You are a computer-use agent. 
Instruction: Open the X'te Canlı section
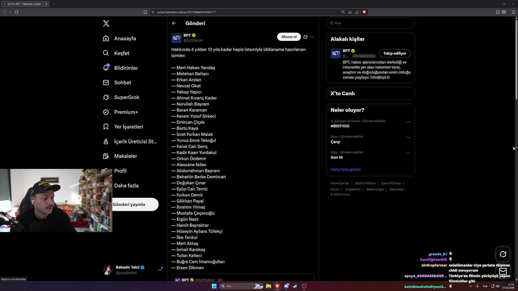pos(370,93)
